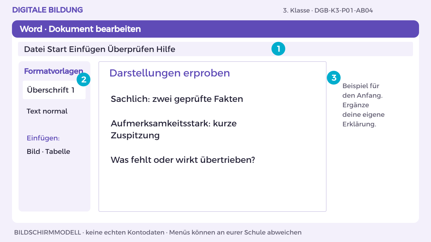Viewport: 431px width, 242px height.
Task: Open the Überprüfen menu
Action: pos(131,49)
